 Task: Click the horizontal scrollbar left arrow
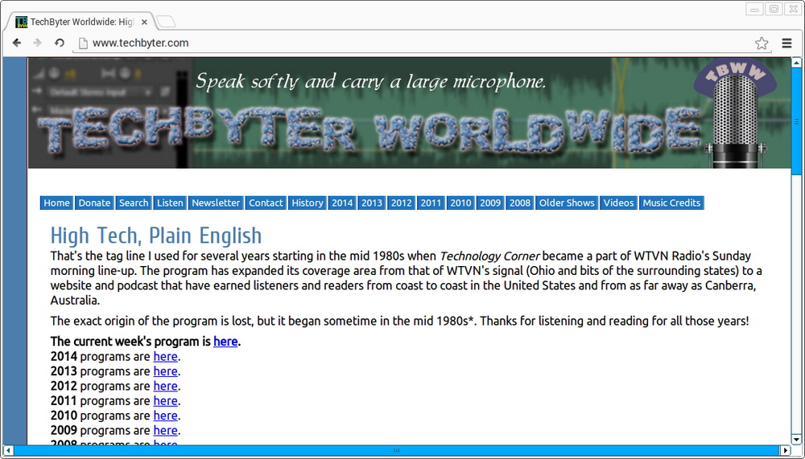coord(8,450)
